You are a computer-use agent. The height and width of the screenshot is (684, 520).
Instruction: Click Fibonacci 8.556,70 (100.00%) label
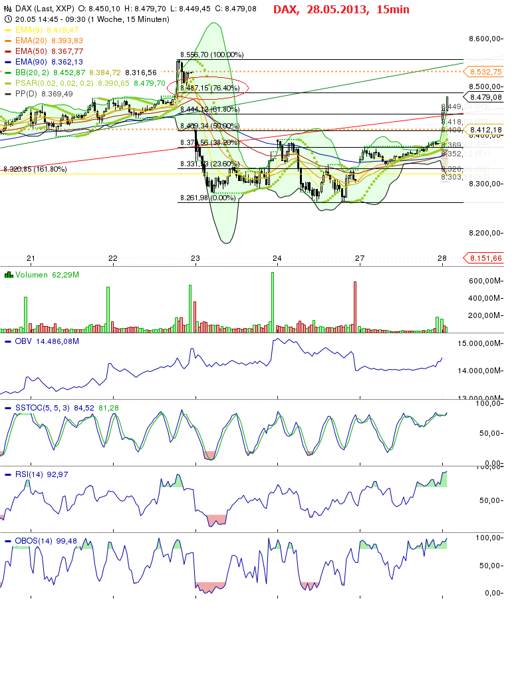[212, 55]
